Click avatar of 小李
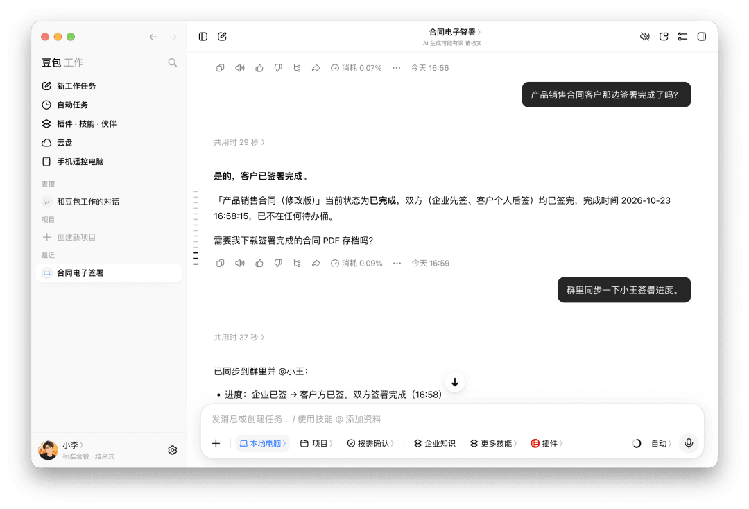This screenshot has width=749, height=509. tap(49, 450)
